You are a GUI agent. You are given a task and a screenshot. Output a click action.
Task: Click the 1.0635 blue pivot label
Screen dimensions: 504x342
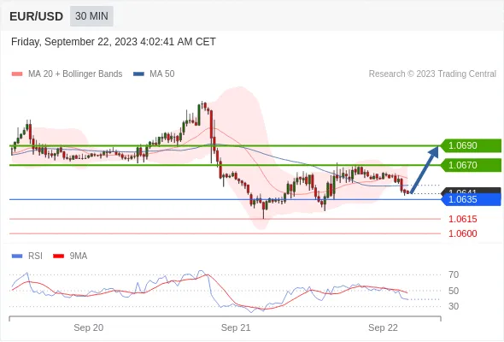(471, 199)
